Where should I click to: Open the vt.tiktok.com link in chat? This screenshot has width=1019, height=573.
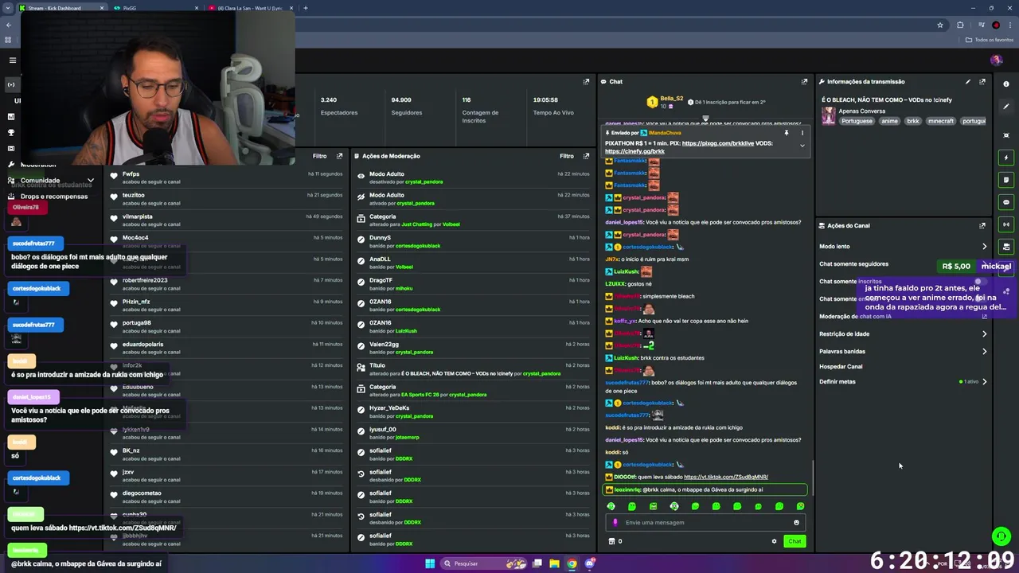726,477
